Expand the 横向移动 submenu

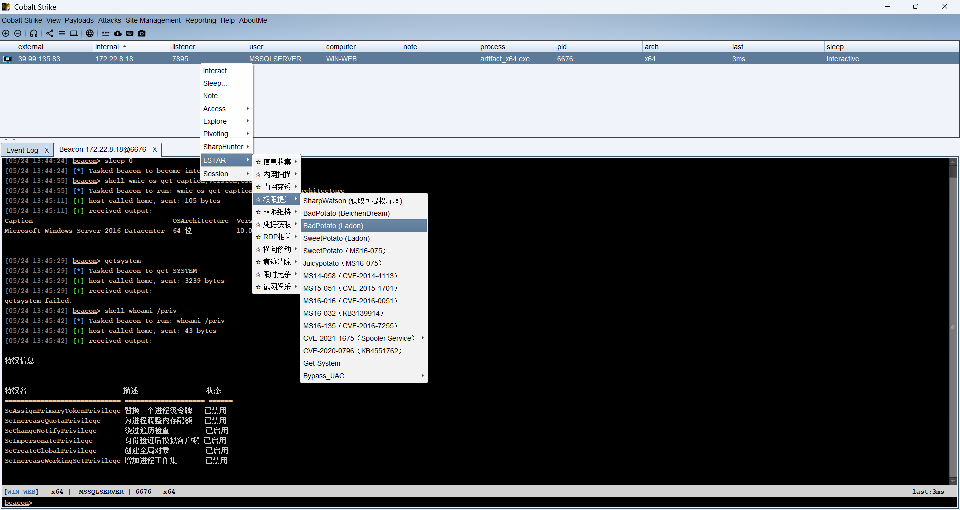click(x=276, y=249)
